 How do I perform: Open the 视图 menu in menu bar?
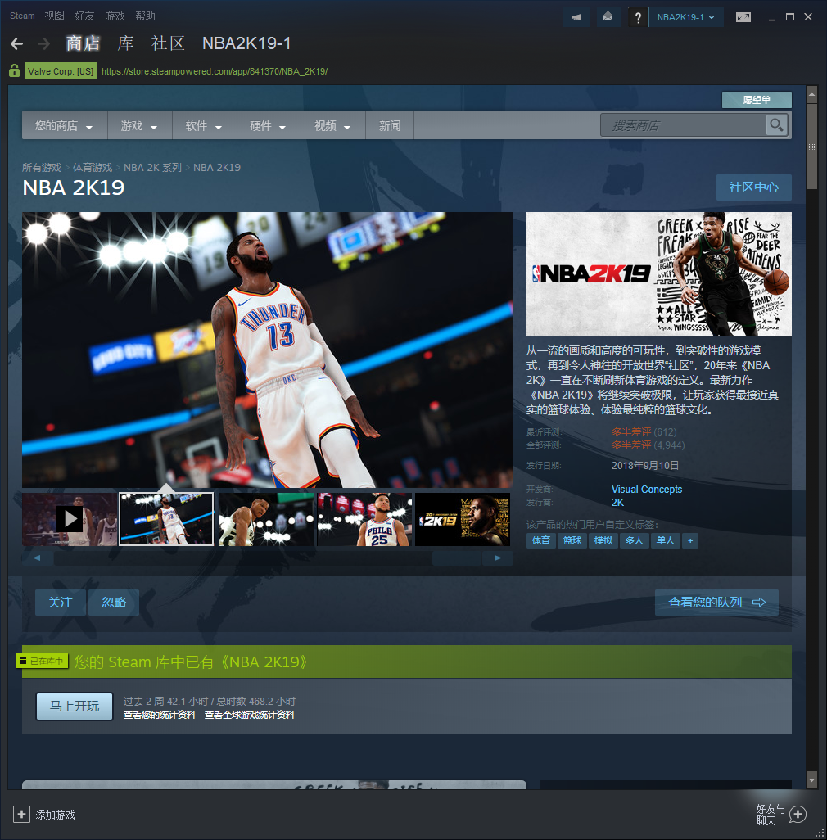coord(55,16)
